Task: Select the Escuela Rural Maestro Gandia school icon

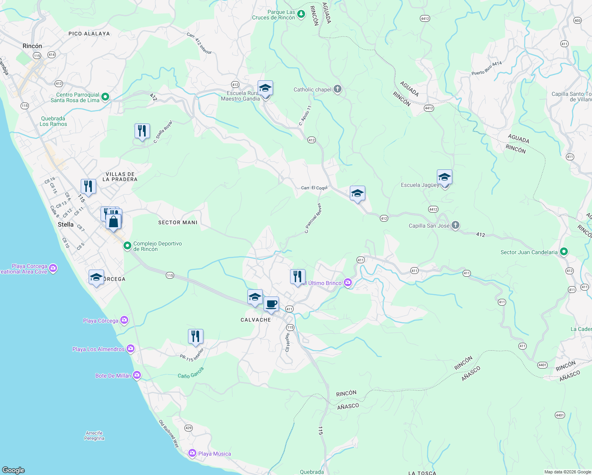Action: [265, 88]
